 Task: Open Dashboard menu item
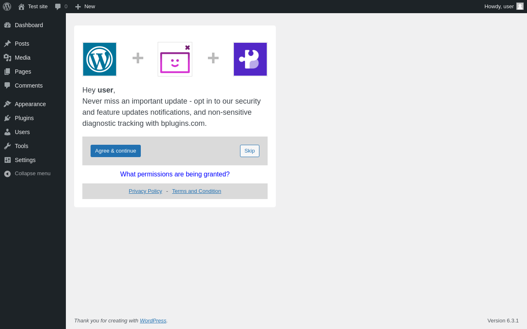(33, 25)
